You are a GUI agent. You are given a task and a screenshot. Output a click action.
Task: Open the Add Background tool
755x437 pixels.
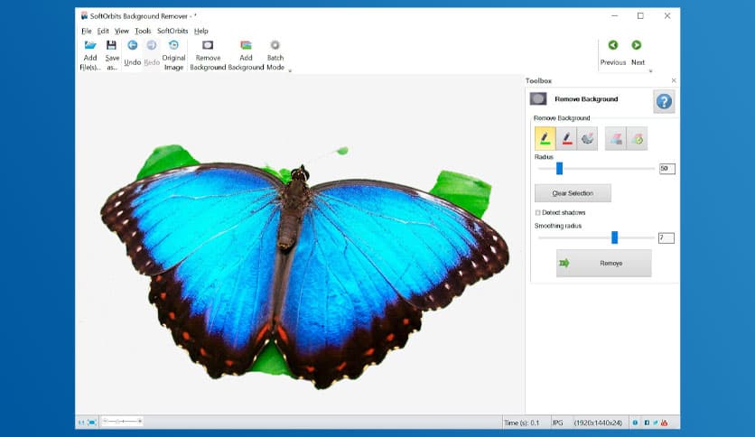[246, 46]
